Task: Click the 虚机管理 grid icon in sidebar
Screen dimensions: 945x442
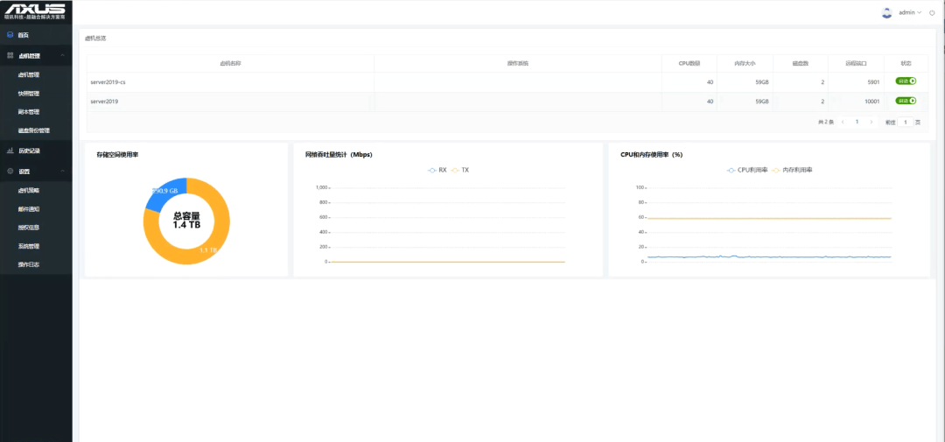Action: pos(10,55)
